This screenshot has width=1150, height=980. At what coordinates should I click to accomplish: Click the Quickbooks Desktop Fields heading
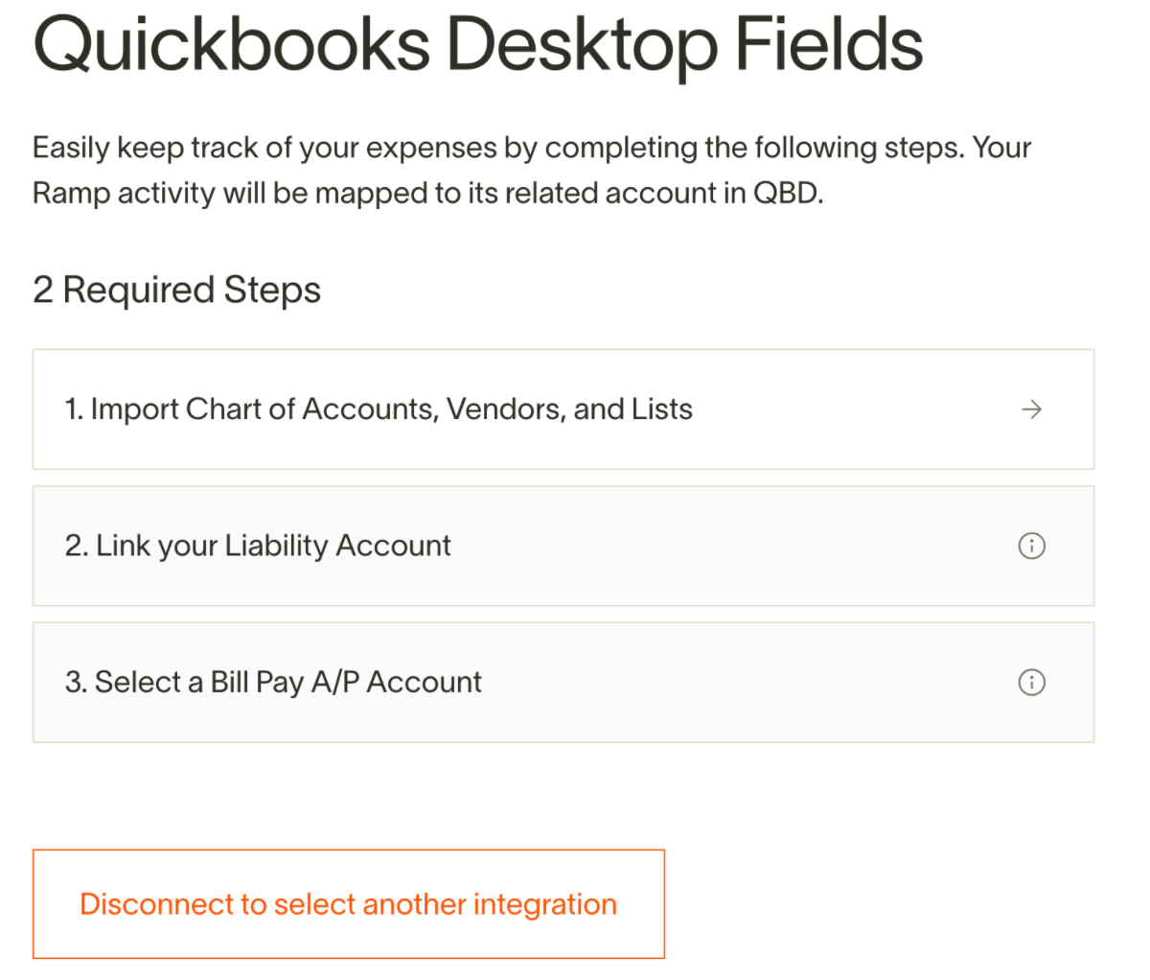[478, 45]
